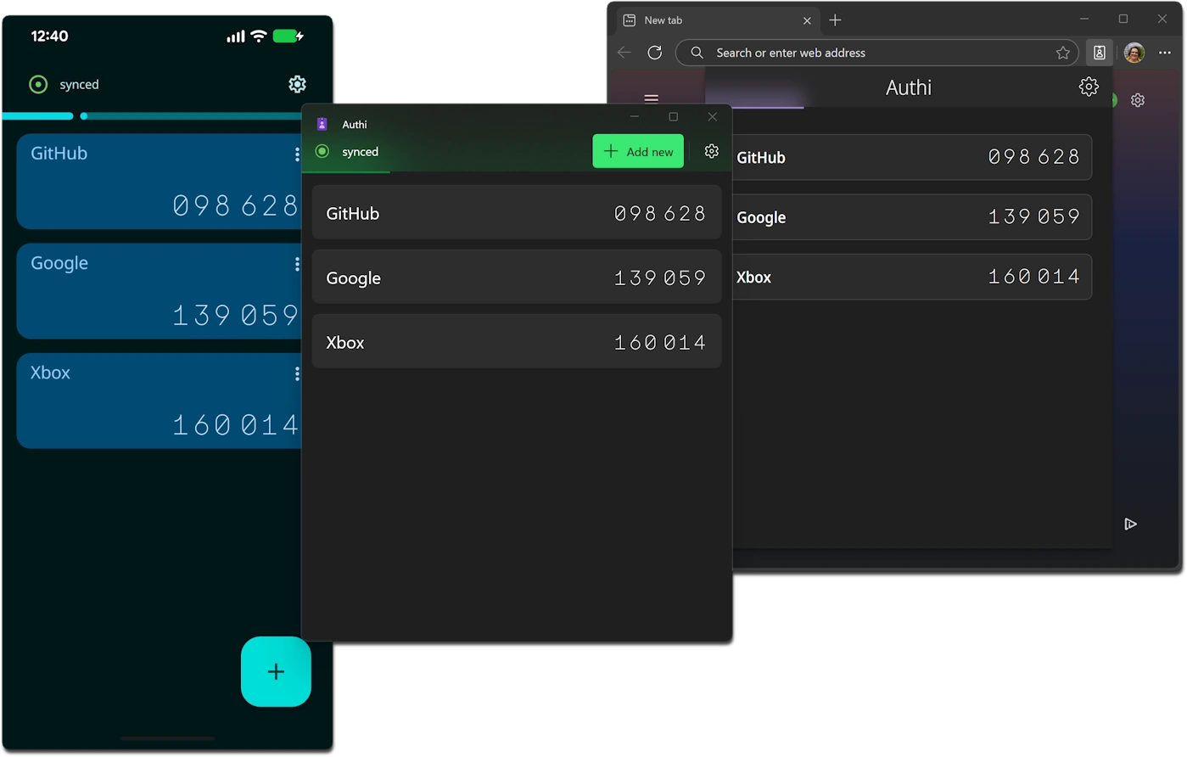Copy code 139 059 in browser popup

[x=1034, y=216]
